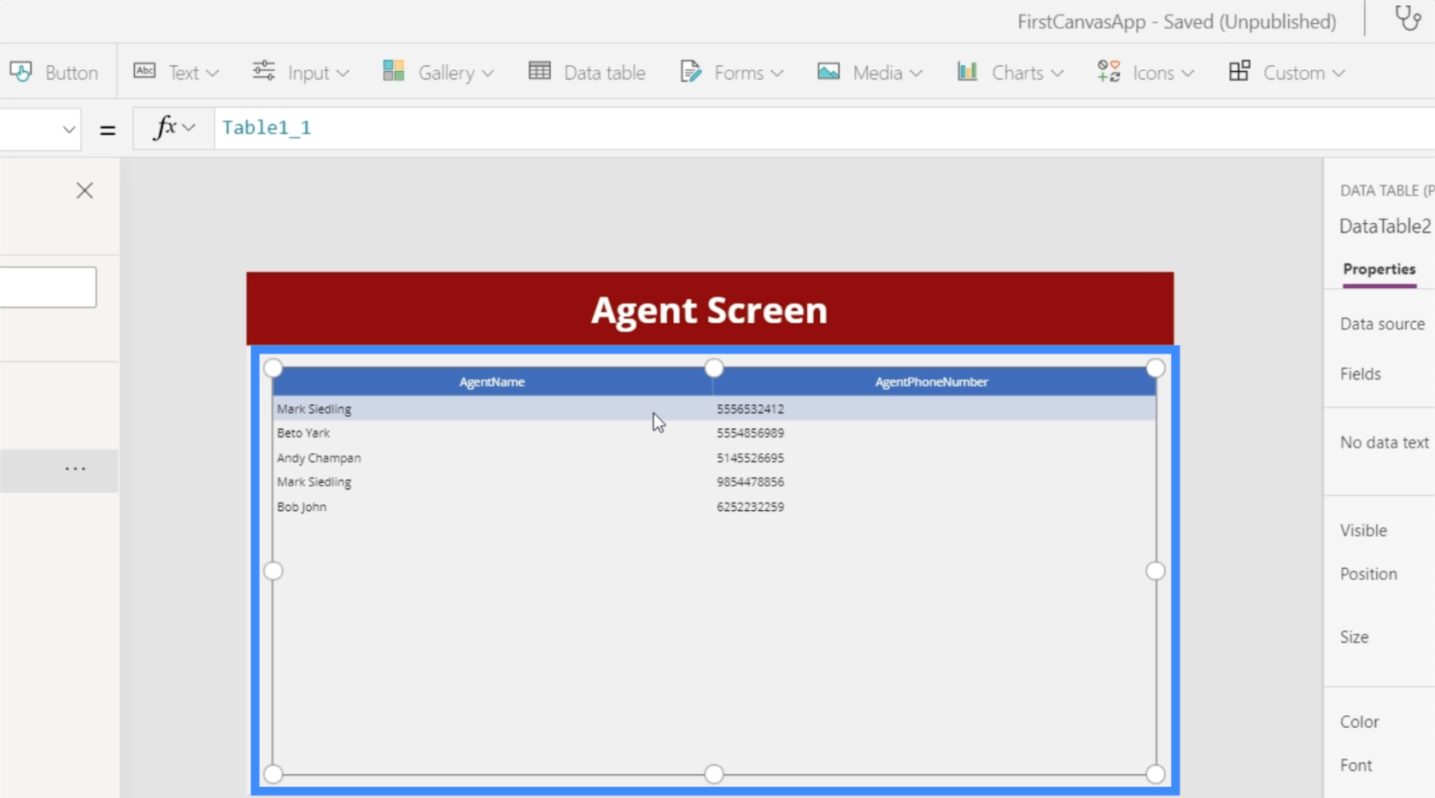Screen dimensions: 1435x798
Task: Click the AgentPhoneNumber column header
Action: 932,382
